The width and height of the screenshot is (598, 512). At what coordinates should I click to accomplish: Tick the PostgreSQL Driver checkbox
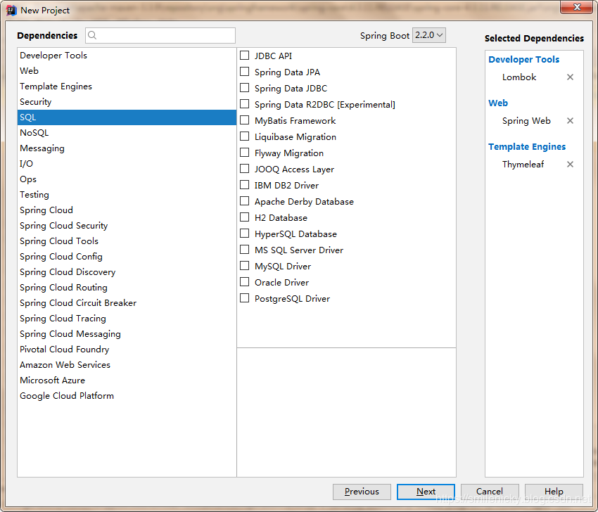244,298
